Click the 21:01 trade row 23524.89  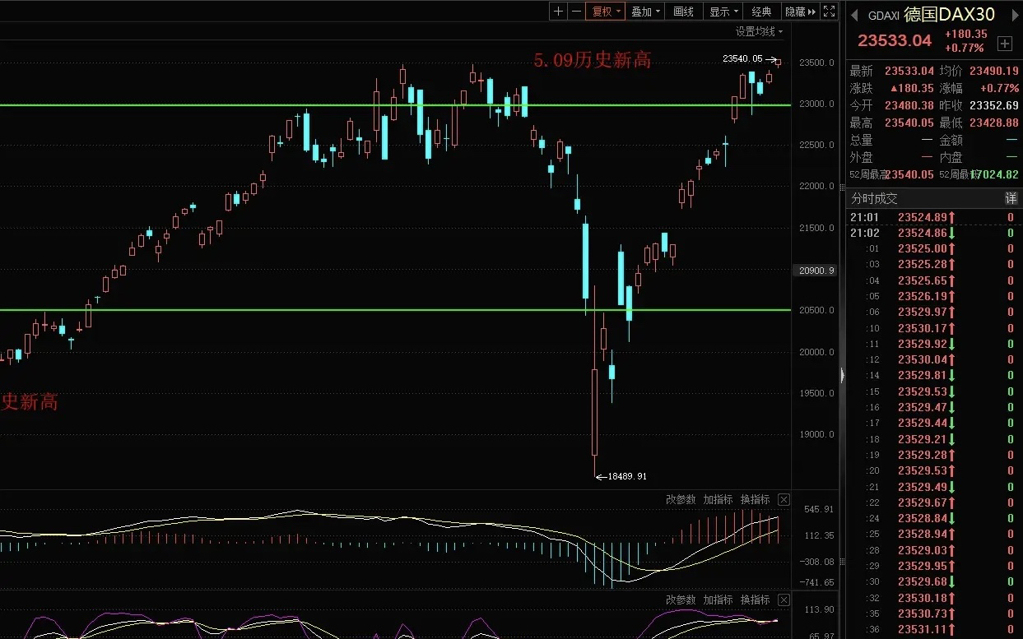934,217
